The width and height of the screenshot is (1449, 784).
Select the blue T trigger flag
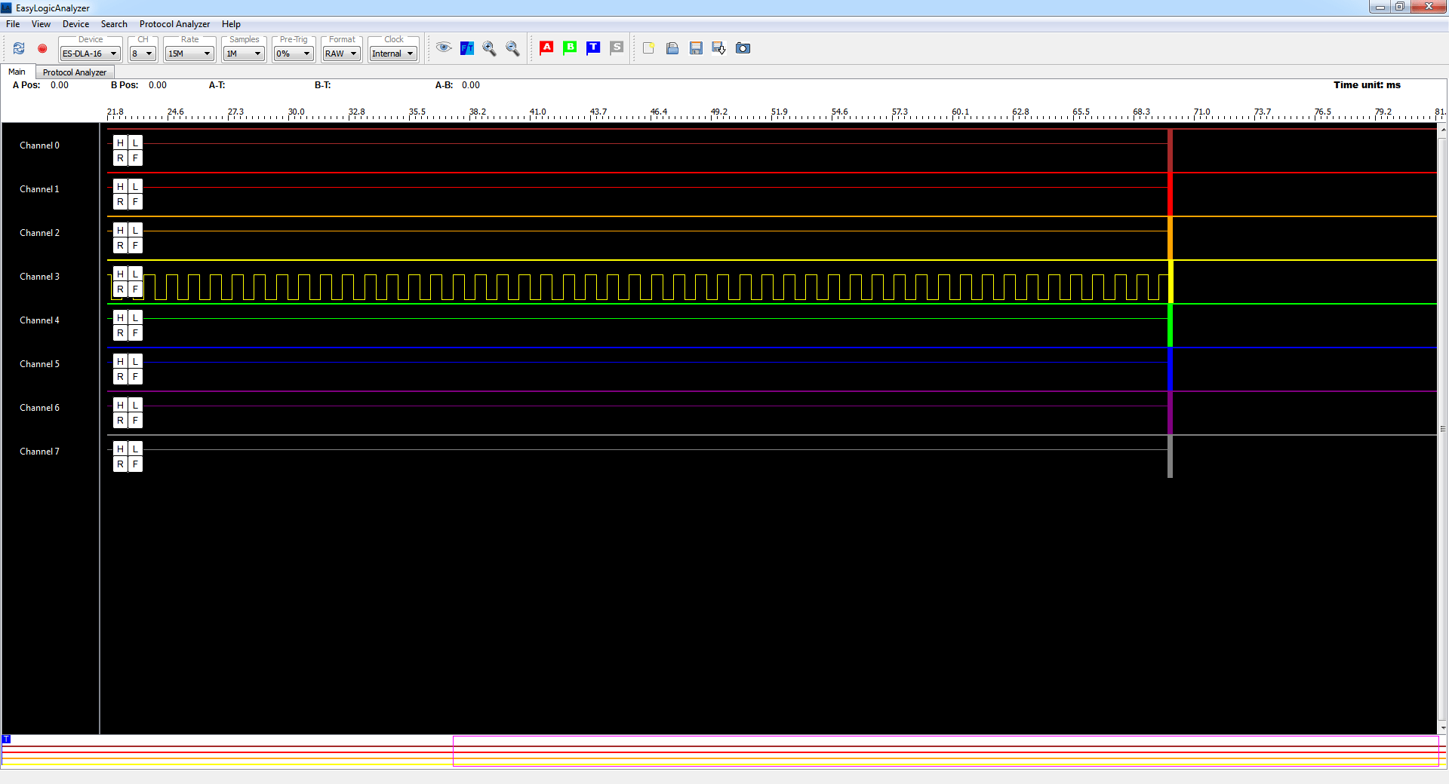point(593,47)
